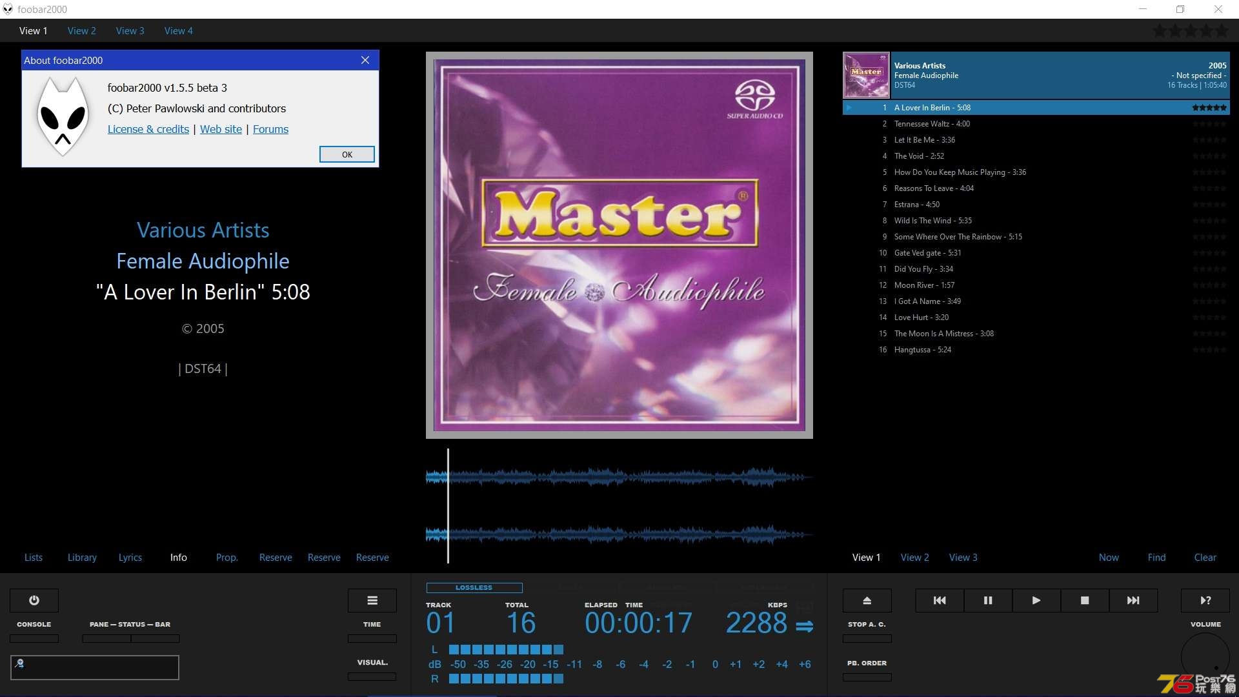
Task: Select the Info tab
Action: click(x=178, y=556)
